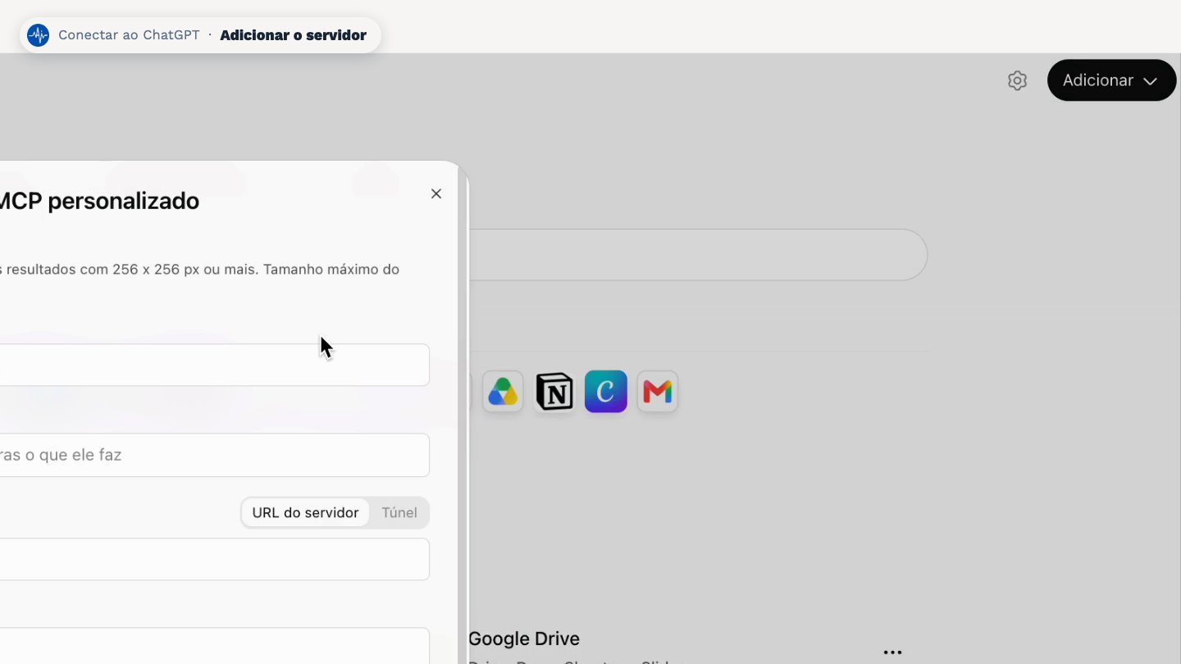
Task: Click the server URL input field
Action: click(213, 559)
